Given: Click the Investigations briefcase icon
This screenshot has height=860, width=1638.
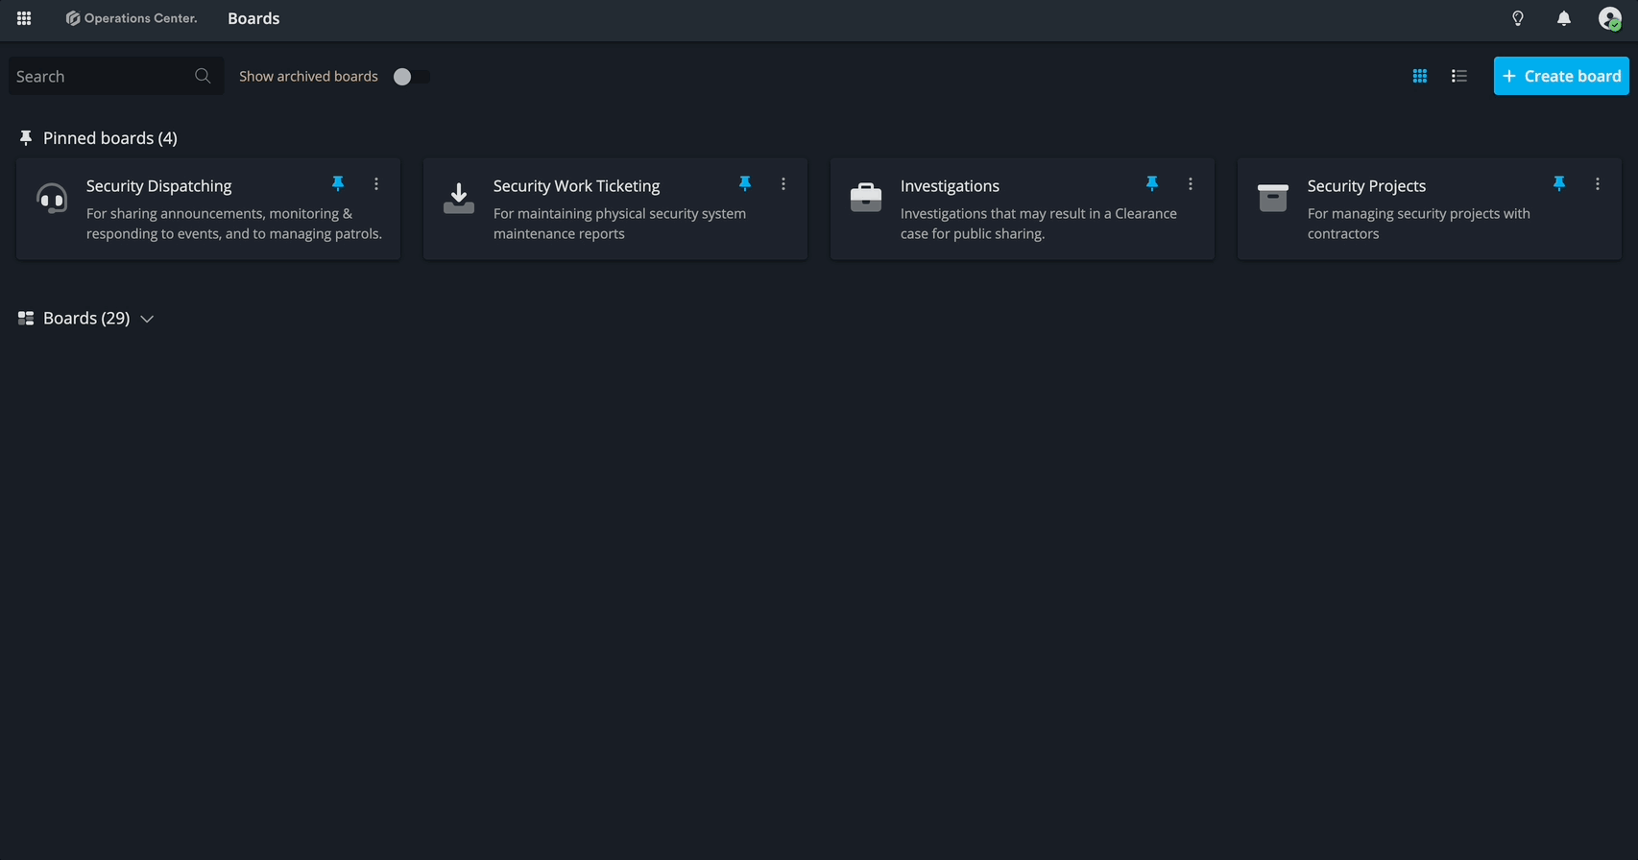Looking at the screenshot, I should click(x=866, y=198).
